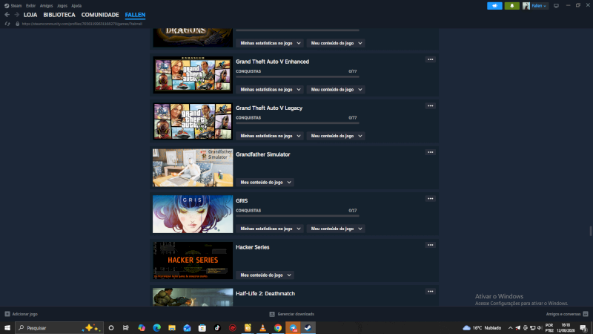Expand Meu conteúdo do jogo for GTA V Enhanced
593x334 pixels.
336,89
